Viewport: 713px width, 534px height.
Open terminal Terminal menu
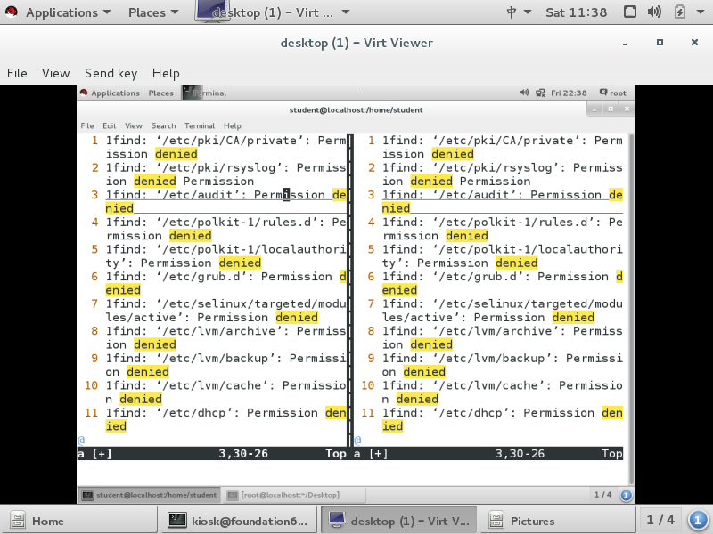point(200,125)
